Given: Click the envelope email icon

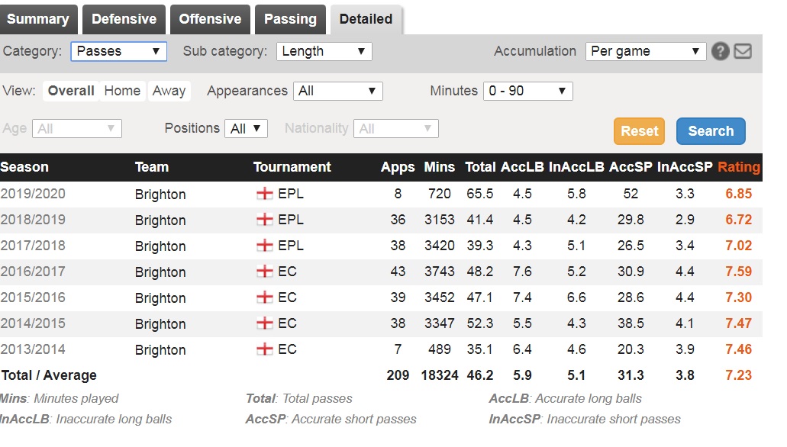Looking at the screenshot, I should pyautogui.click(x=743, y=51).
